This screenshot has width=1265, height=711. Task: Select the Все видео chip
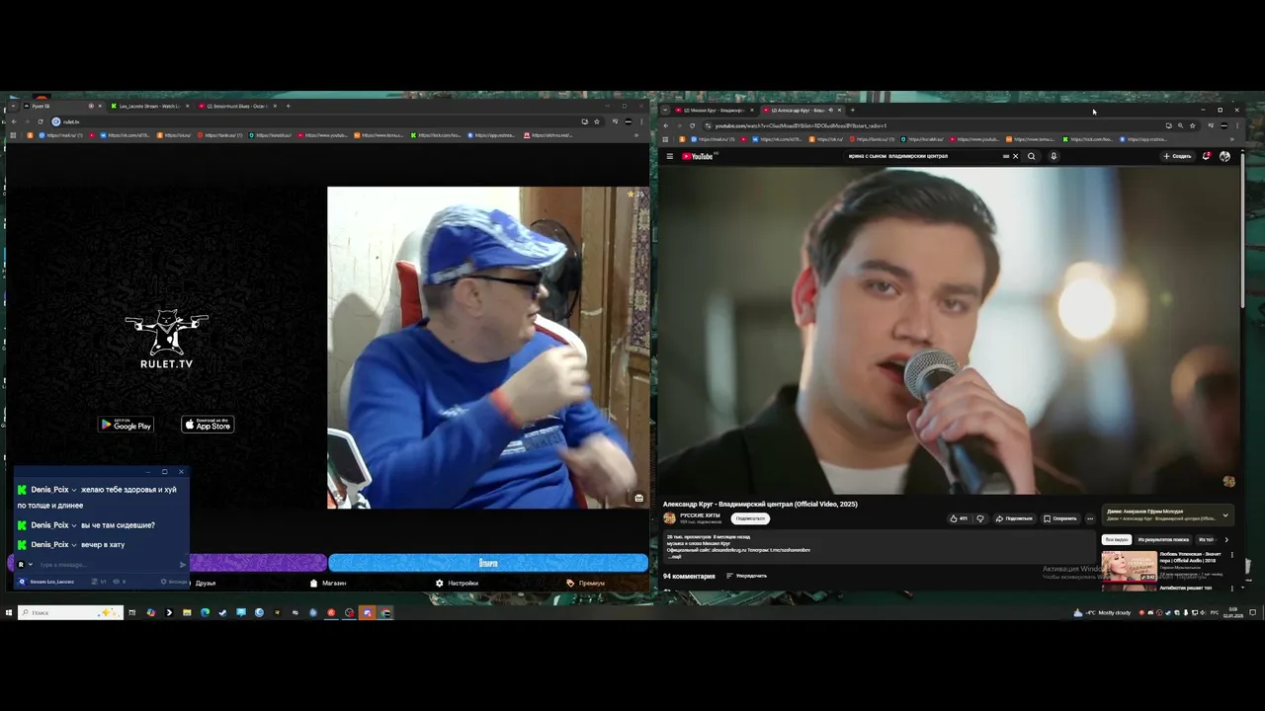click(x=1117, y=539)
